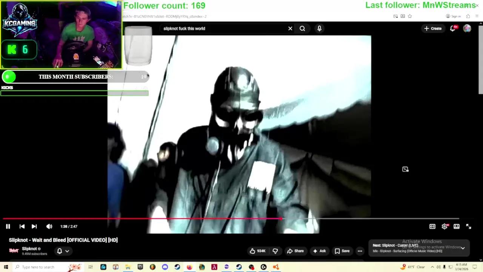Image resolution: width=483 pixels, height=272 pixels.
Task: Click the video progress bar scrubber
Action: tap(281, 218)
